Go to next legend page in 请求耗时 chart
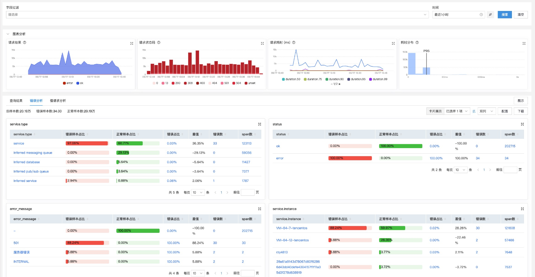This screenshot has width=535, height=277. 340,84
